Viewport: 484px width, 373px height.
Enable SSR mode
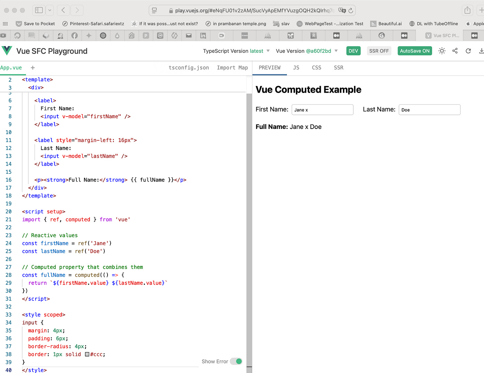click(x=379, y=50)
